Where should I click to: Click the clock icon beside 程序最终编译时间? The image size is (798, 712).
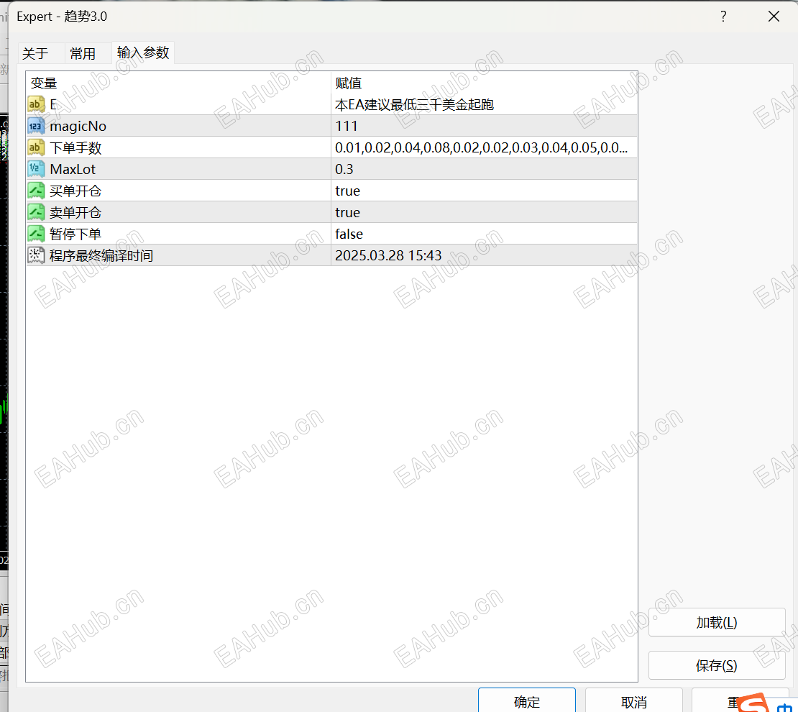click(x=36, y=255)
